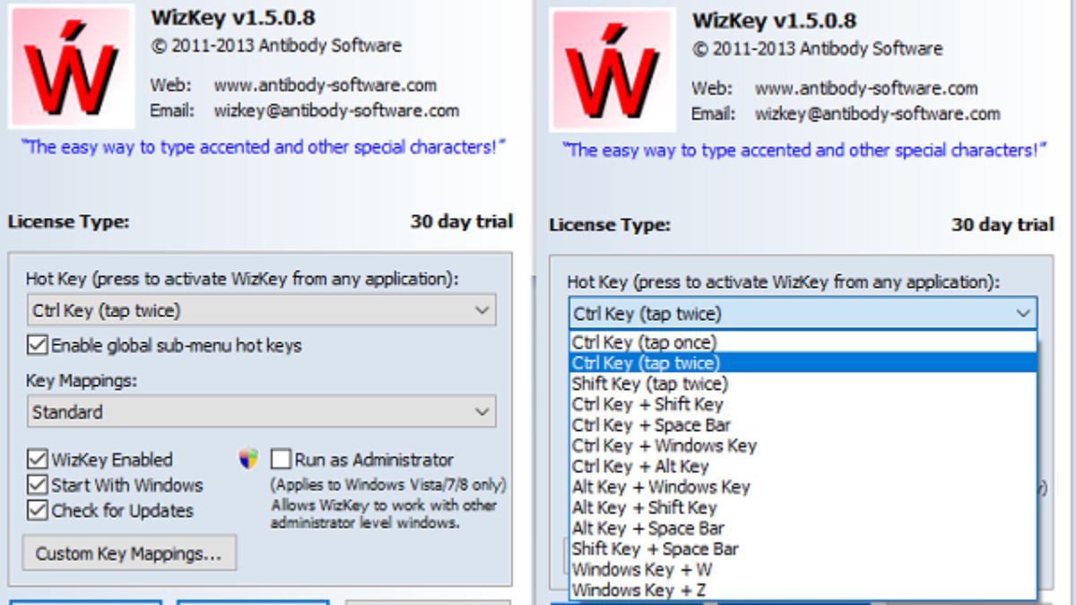Viewport: 1076px width, 605px height.
Task: Click wizkey email address in right window
Action: (x=877, y=114)
